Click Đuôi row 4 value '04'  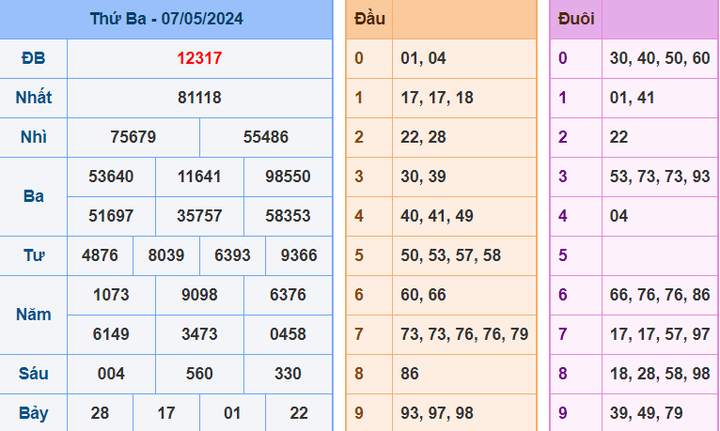pos(619,216)
